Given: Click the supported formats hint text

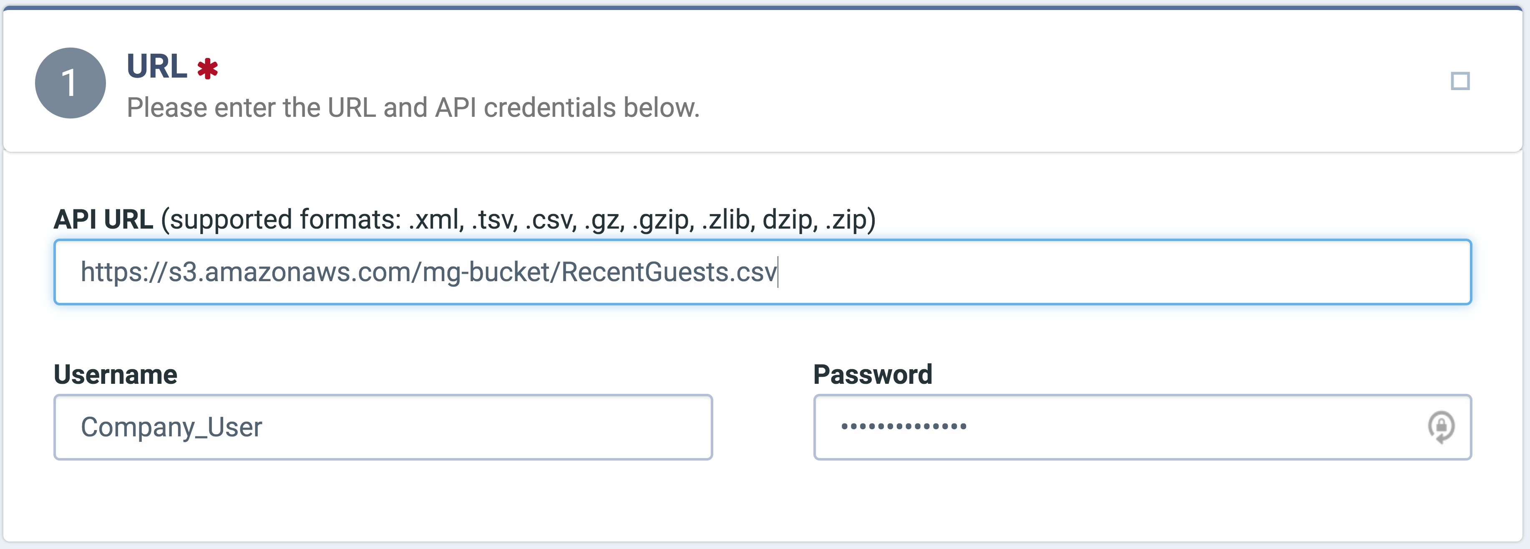Looking at the screenshot, I should 518,219.
